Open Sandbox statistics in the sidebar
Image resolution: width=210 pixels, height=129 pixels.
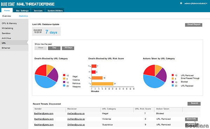click(x=6, y=33)
